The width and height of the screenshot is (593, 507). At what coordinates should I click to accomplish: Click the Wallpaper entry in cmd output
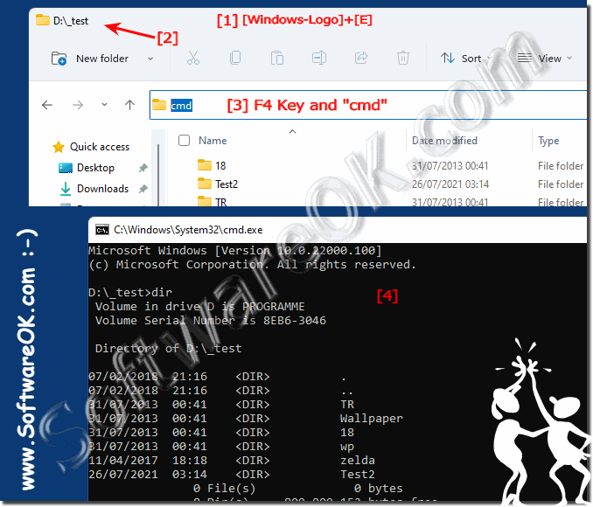[372, 419]
